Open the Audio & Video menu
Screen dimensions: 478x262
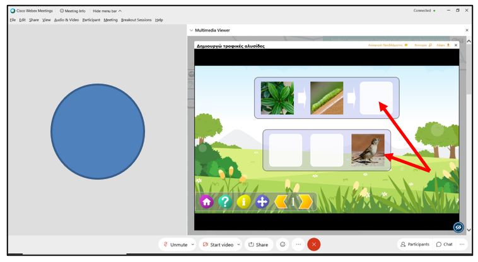coord(66,20)
